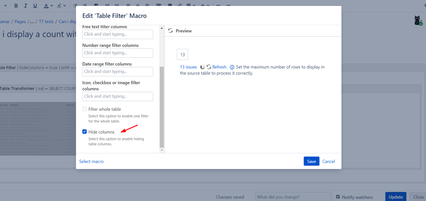This screenshot has height=201, width=426.
Task: Click Icon, checkbox or image filter field
Action: coord(118,96)
